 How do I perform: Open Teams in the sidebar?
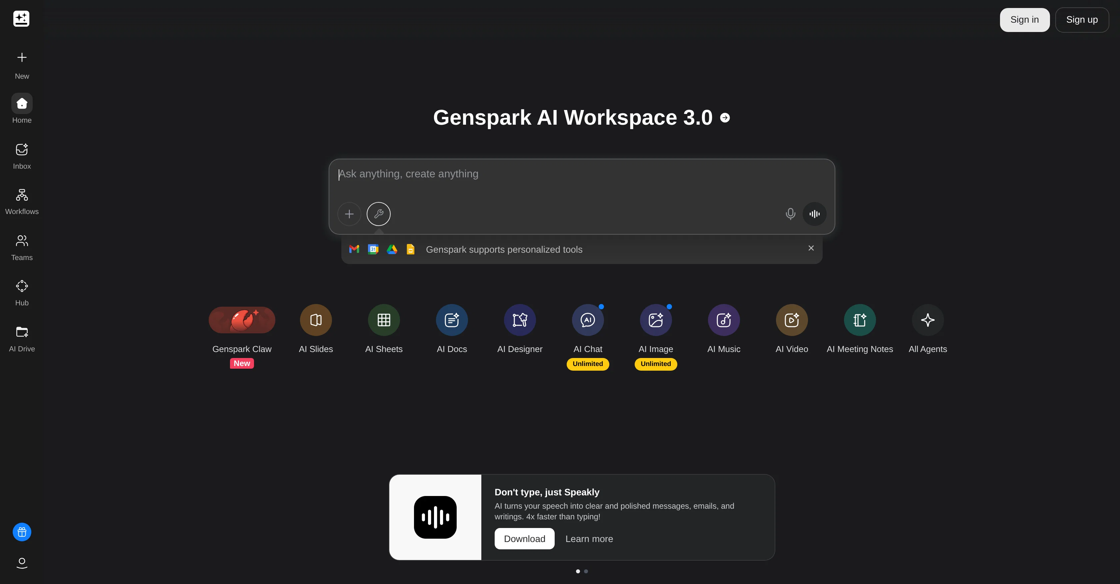click(22, 248)
